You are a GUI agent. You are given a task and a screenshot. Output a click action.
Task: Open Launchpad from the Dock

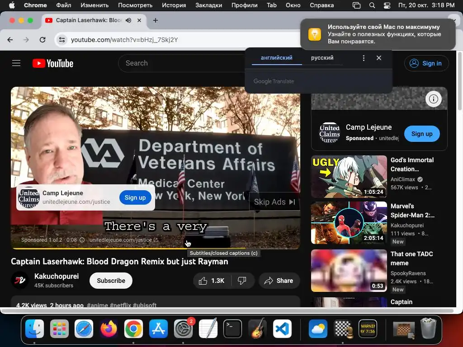59,328
